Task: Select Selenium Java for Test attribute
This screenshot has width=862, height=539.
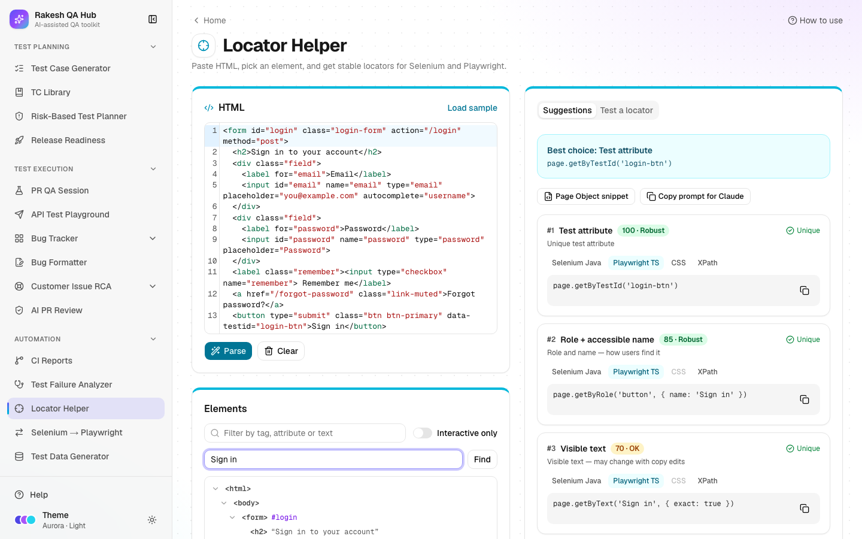Action: pos(576,263)
